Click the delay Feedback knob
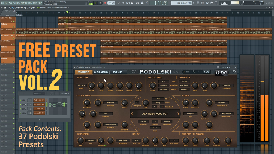The image size is (274, 154). coord(145,140)
